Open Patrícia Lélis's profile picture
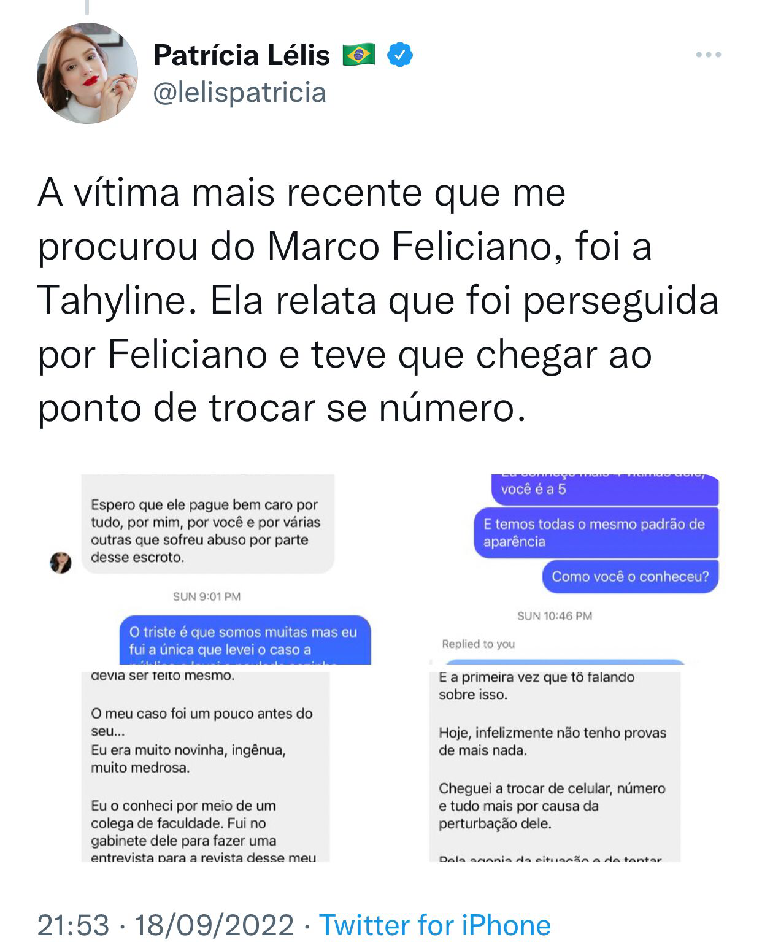 [x=87, y=74]
